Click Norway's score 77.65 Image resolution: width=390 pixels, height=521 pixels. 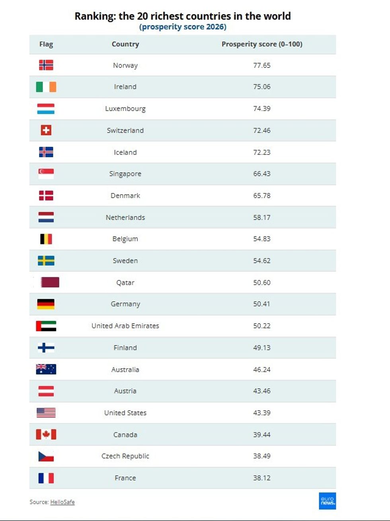coord(262,65)
